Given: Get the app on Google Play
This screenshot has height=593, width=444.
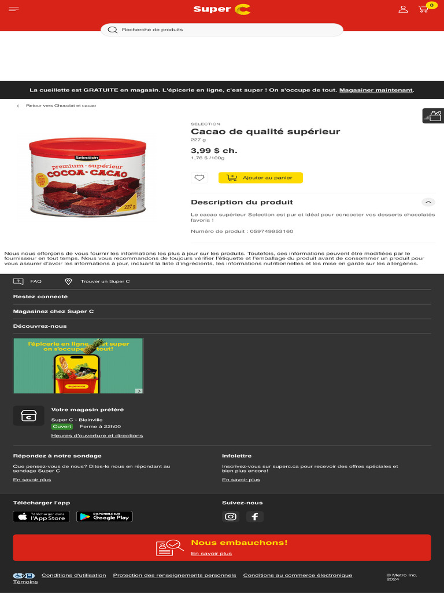Looking at the screenshot, I should [105, 517].
